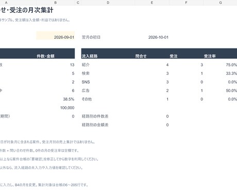
Task: Click 受注 value 0 in SNS row
Action: (x=202, y=82)
